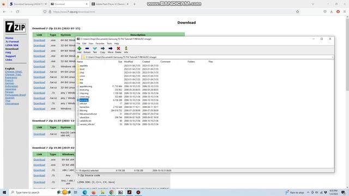
Task: Open Microsoft Edge from the taskbar
Action: click(85, 192)
